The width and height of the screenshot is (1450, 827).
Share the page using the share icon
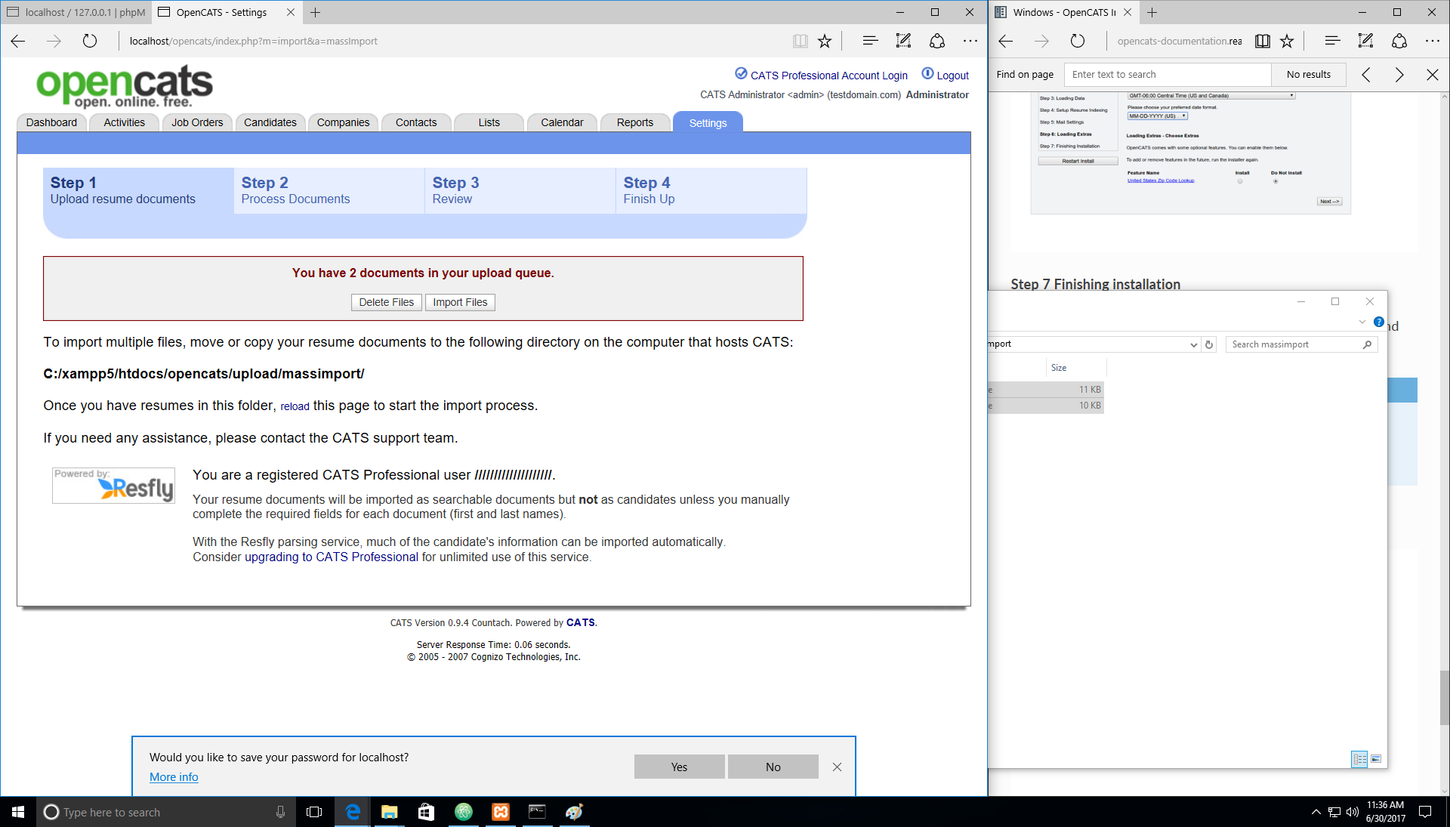[936, 41]
